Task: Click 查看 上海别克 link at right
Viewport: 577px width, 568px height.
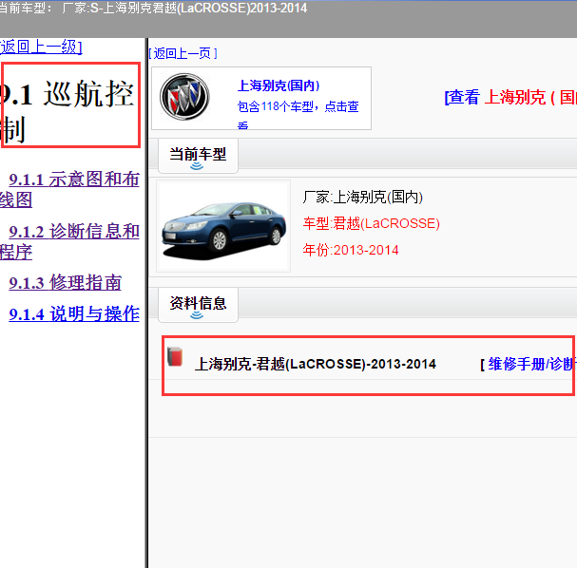Action: pyautogui.click(x=510, y=98)
